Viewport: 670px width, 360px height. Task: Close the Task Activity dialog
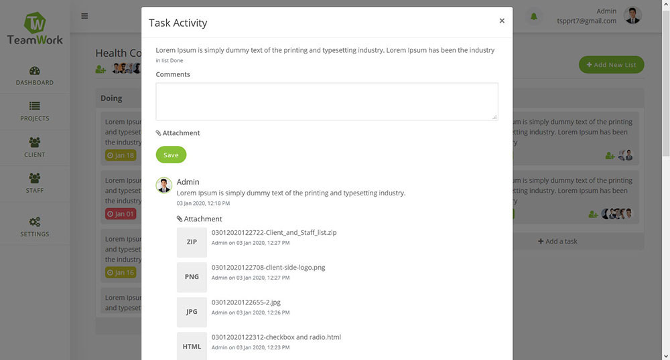pos(502,21)
